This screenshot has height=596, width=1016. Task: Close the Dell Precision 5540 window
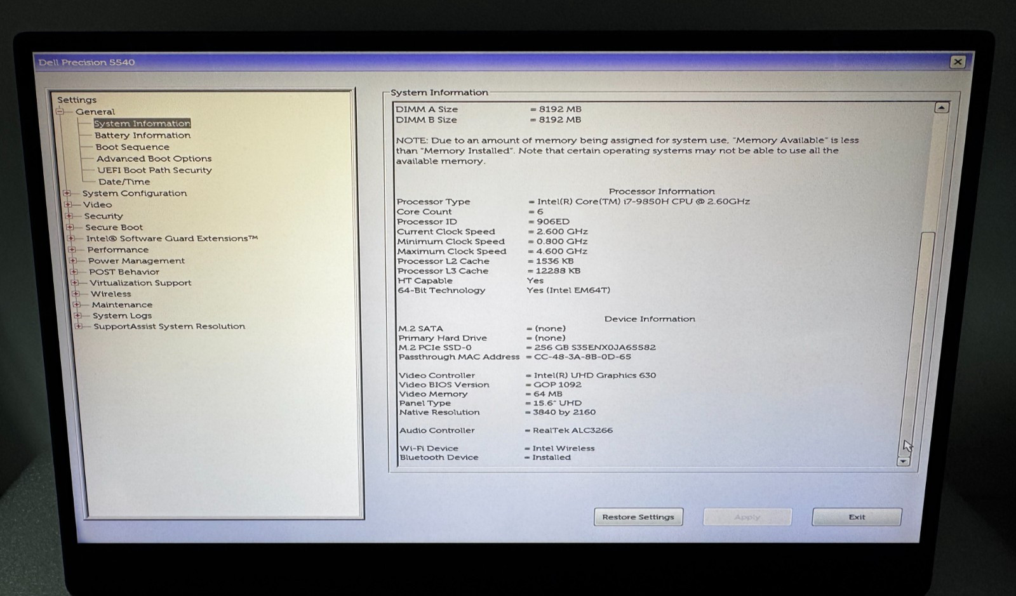[958, 62]
